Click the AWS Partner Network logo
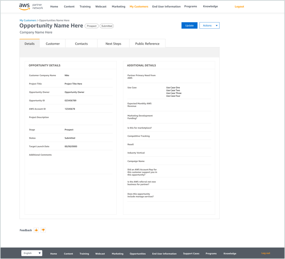The image size is (285, 259). pyautogui.click(x=31, y=7)
